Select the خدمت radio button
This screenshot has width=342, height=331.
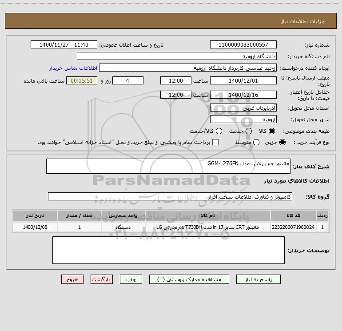click(x=249, y=131)
